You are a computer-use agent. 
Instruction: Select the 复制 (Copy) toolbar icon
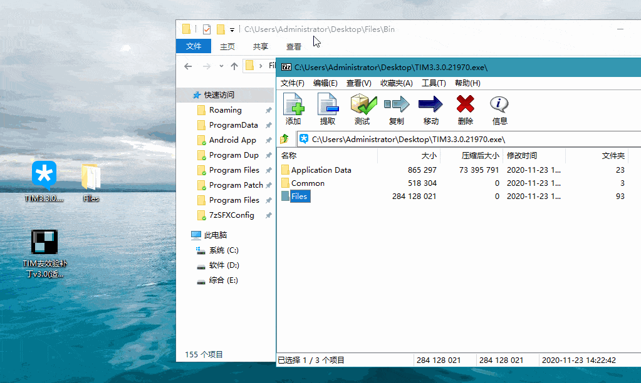coord(397,104)
